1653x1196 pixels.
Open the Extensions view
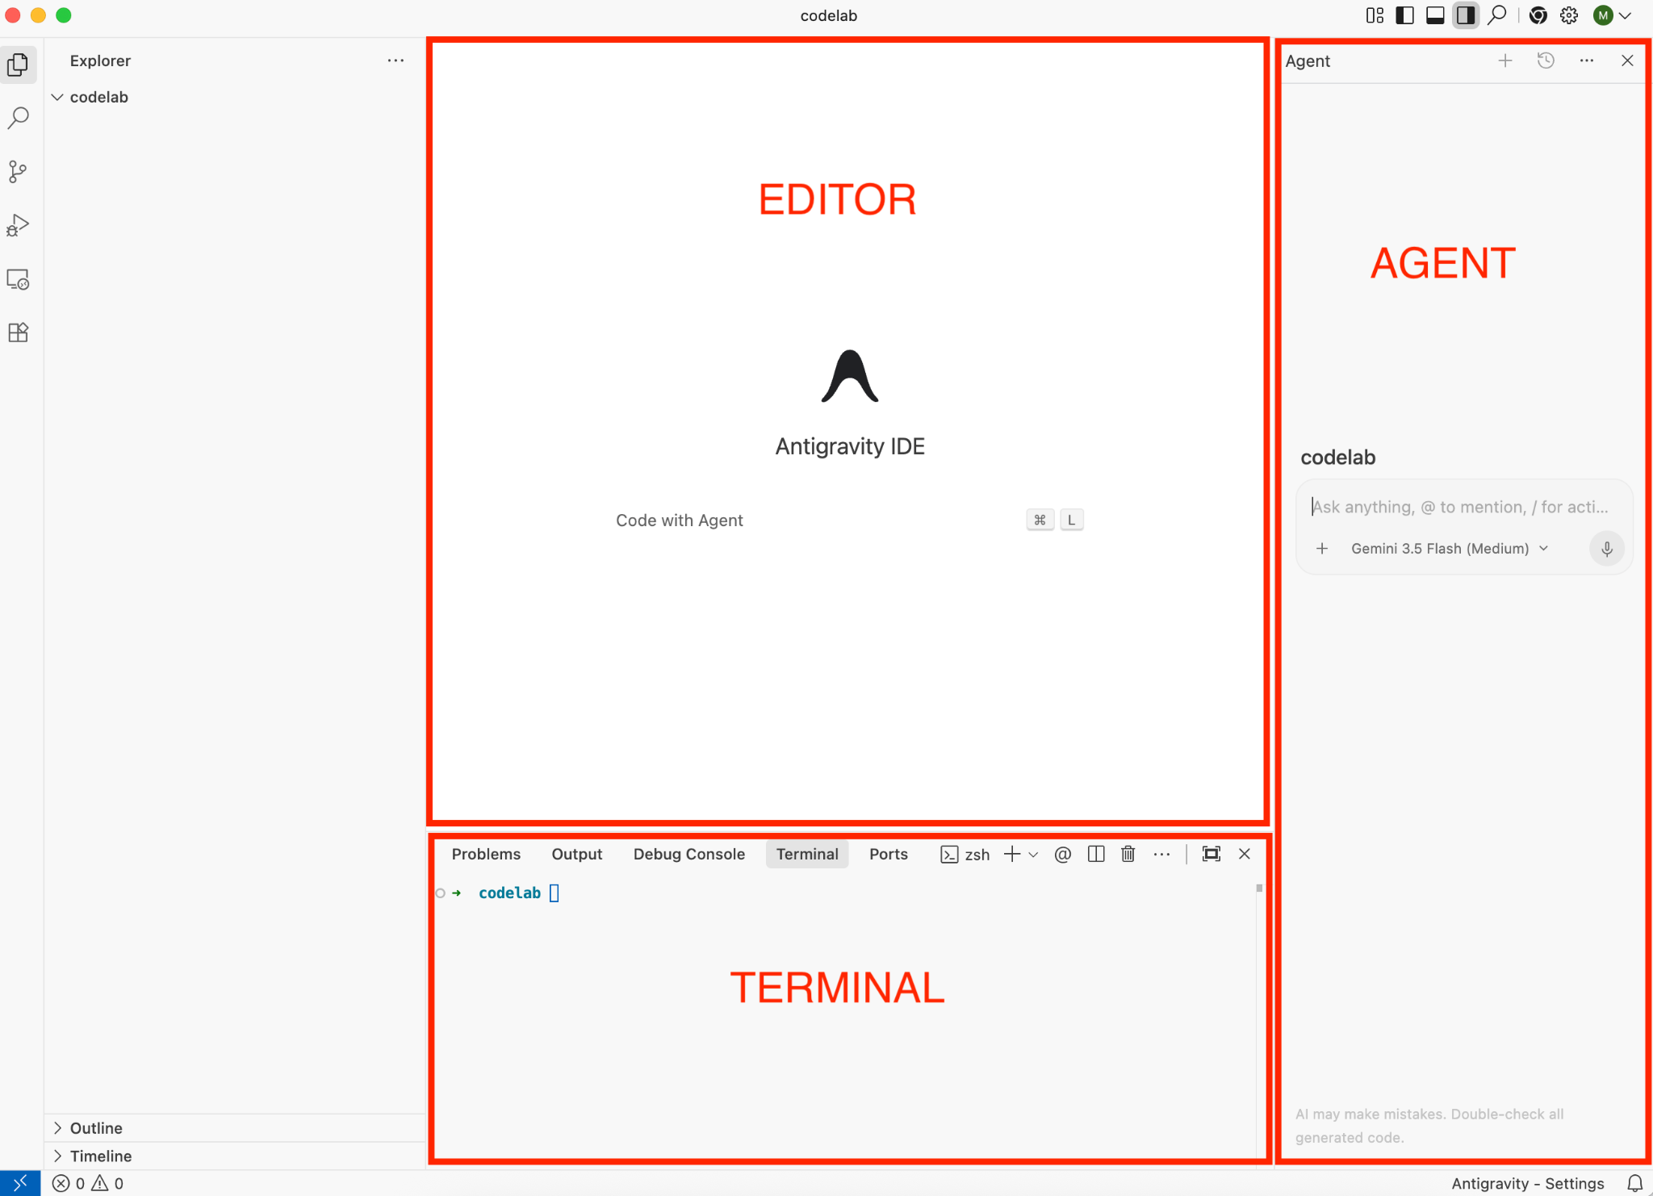click(x=18, y=332)
